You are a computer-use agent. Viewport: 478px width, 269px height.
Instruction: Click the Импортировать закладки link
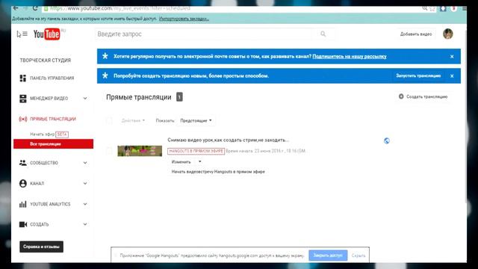[184, 19]
